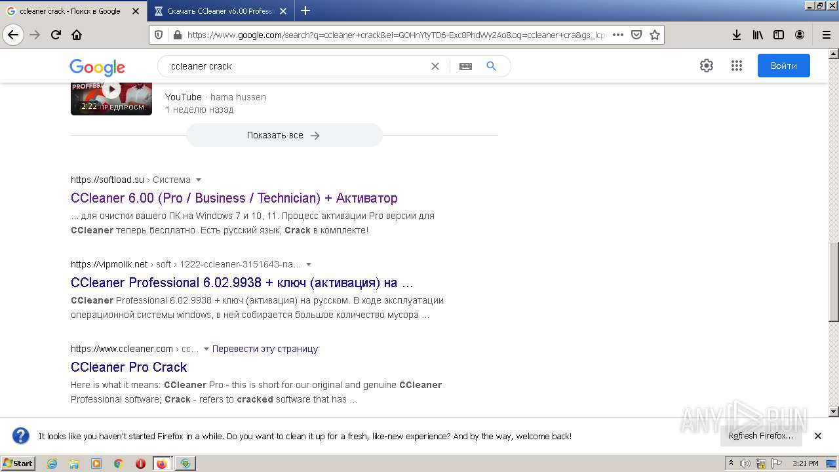Viewport: 839px width, 472px height.
Task: Click Перевести эту страницу link
Action: point(265,349)
